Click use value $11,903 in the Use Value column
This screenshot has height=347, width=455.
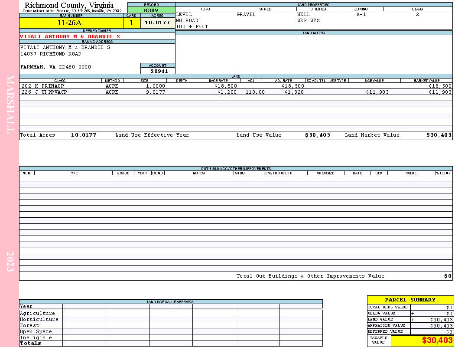377,92
